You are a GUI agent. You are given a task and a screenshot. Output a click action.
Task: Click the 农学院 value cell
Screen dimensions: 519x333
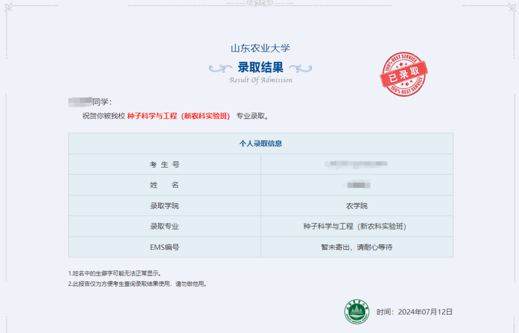click(357, 206)
